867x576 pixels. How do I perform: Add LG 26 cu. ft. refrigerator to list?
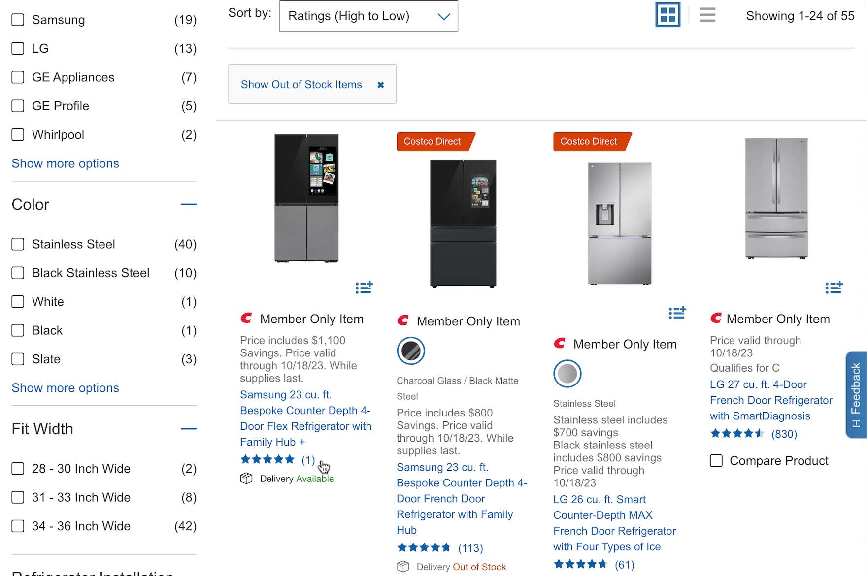pyautogui.click(x=677, y=312)
